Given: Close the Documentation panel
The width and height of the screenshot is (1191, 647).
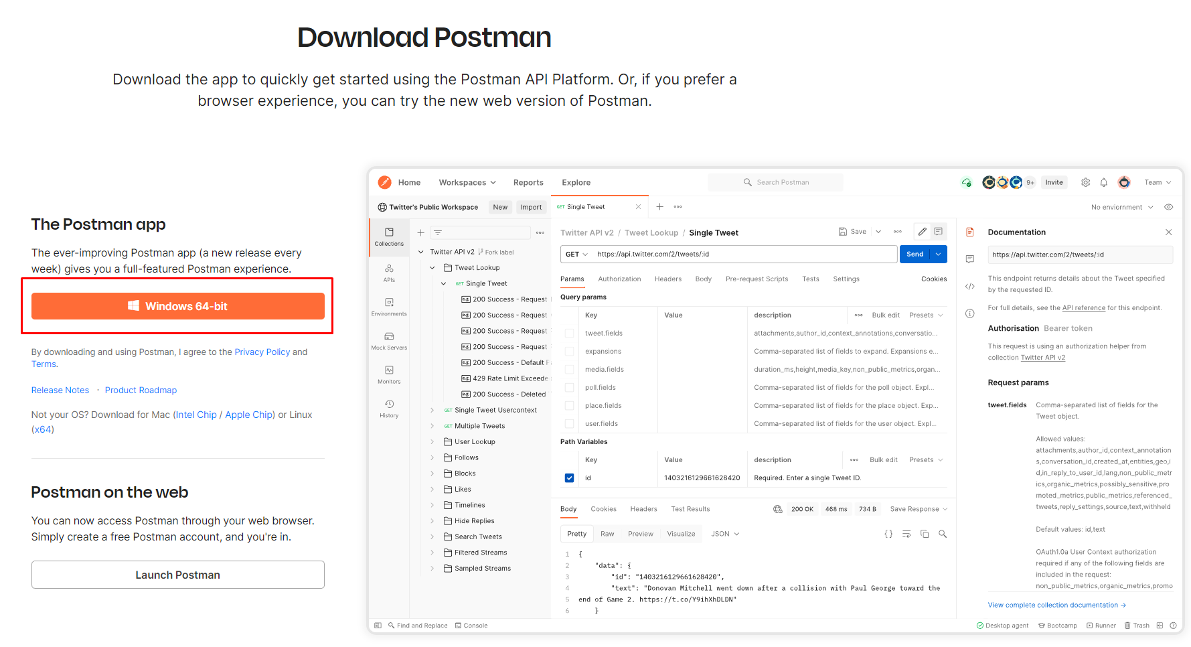Looking at the screenshot, I should (x=1168, y=232).
